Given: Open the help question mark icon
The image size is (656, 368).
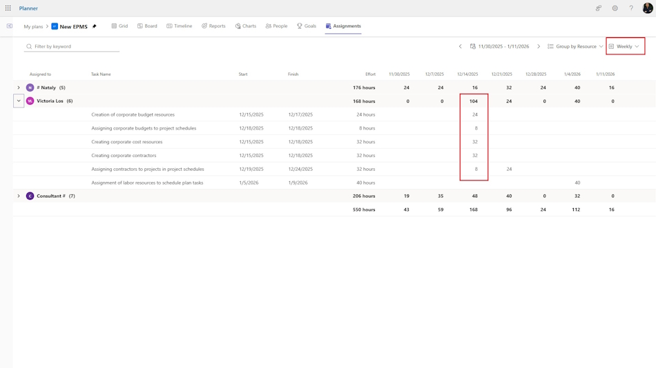Looking at the screenshot, I should coord(631,8).
